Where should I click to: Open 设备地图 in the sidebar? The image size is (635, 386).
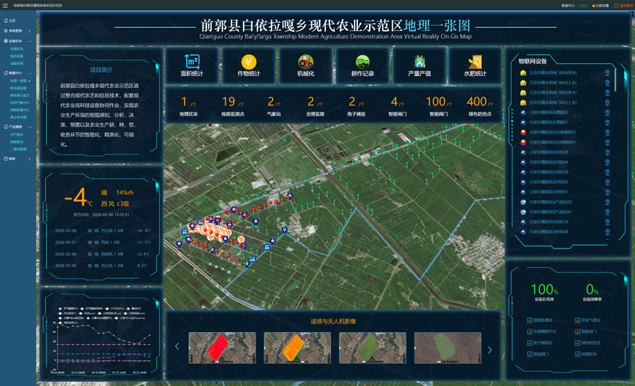17,63
